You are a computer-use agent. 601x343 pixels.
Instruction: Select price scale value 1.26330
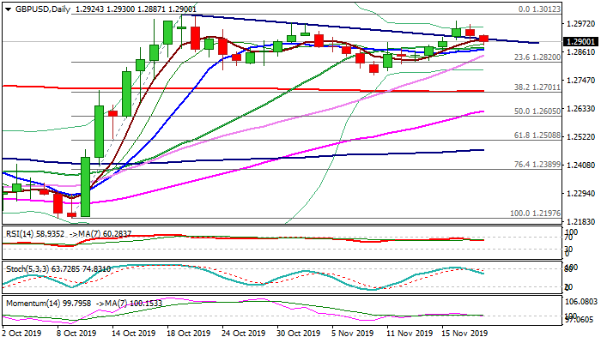581,109
